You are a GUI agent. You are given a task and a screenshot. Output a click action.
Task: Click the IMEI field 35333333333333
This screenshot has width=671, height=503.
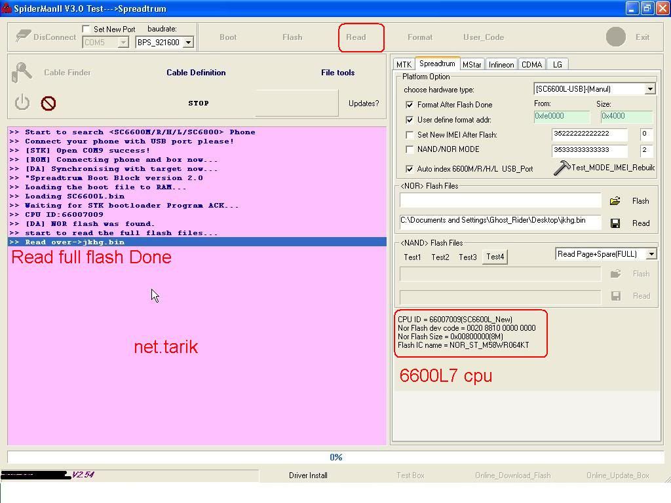(x=589, y=150)
